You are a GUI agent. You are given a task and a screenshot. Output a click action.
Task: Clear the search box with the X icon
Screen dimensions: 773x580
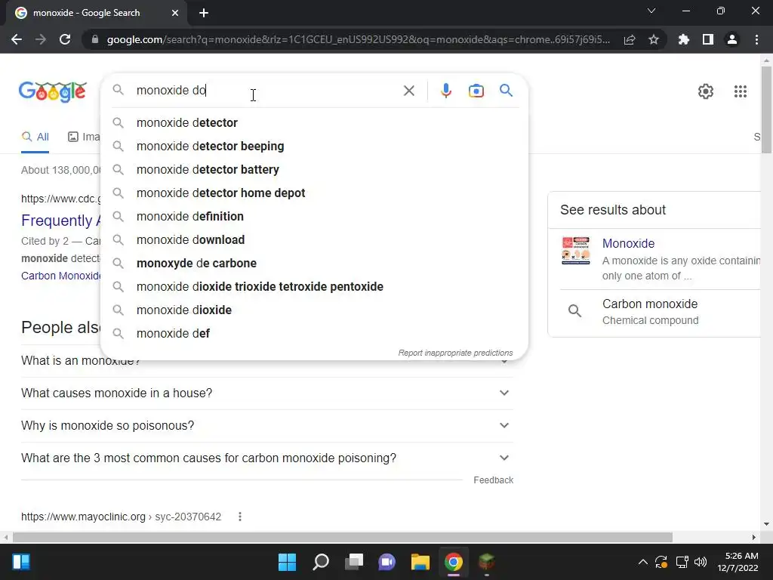(x=408, y=91)
